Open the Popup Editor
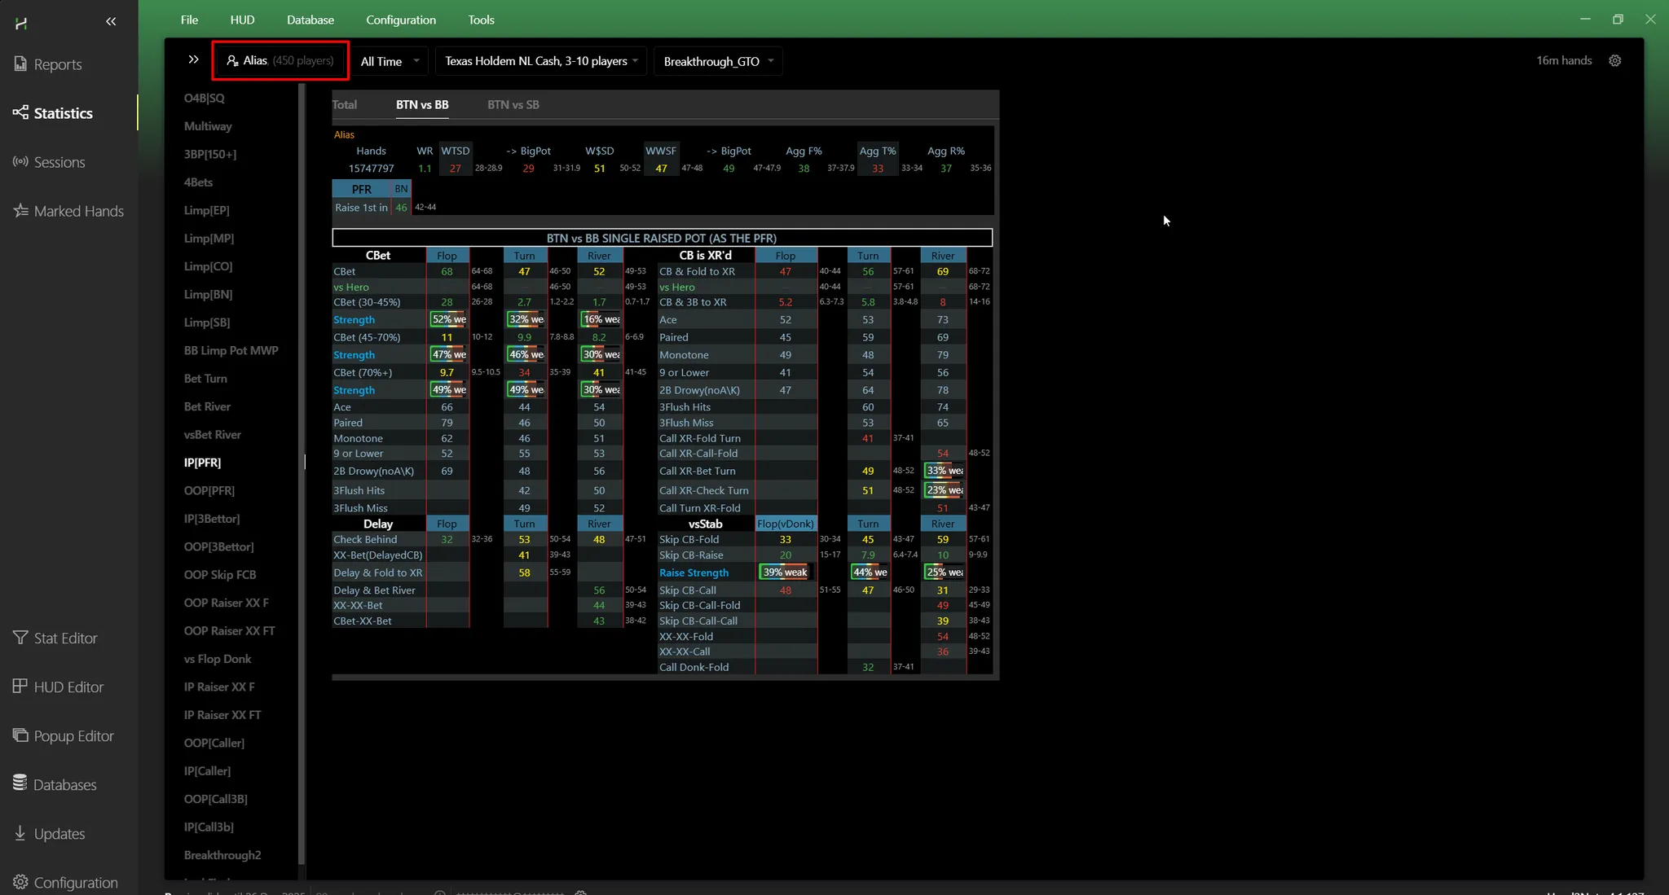Viewport: 1669px width, 895px height. (73, 736)
